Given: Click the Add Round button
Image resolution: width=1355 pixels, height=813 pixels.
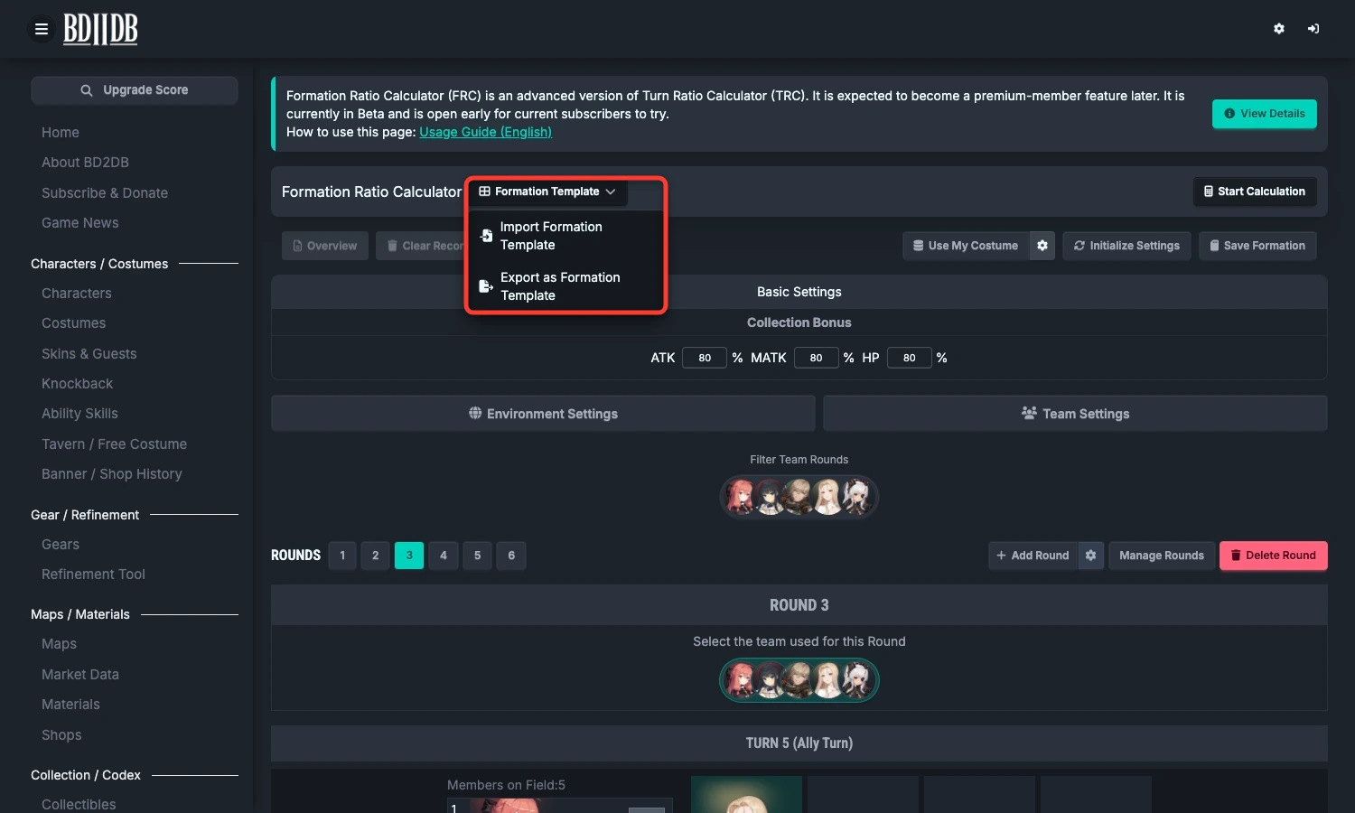Looking at the screenshot, I should [x=1033, y=556].
